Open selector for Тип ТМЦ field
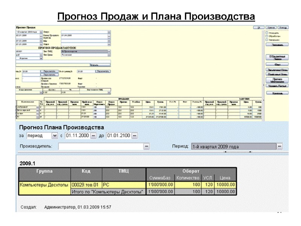This screenshot has width=301, height=226. point(109,52)
